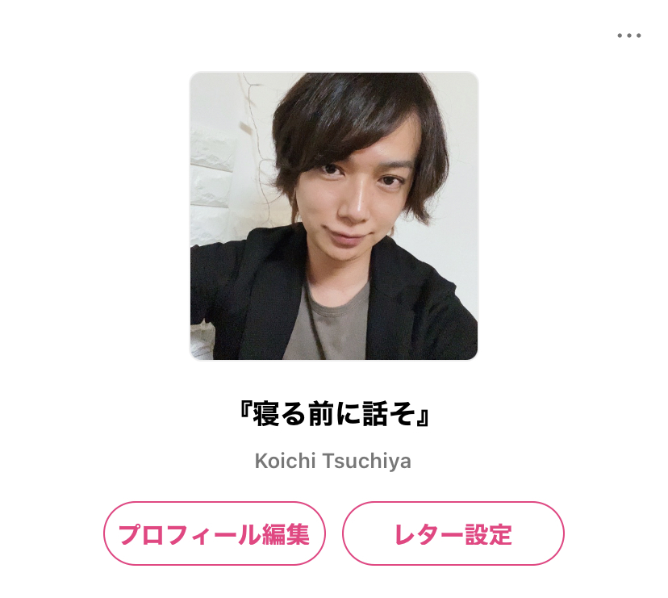Open the レター設定 button
The width and height of the screenshot is (668, 598).
click(453, 533)
